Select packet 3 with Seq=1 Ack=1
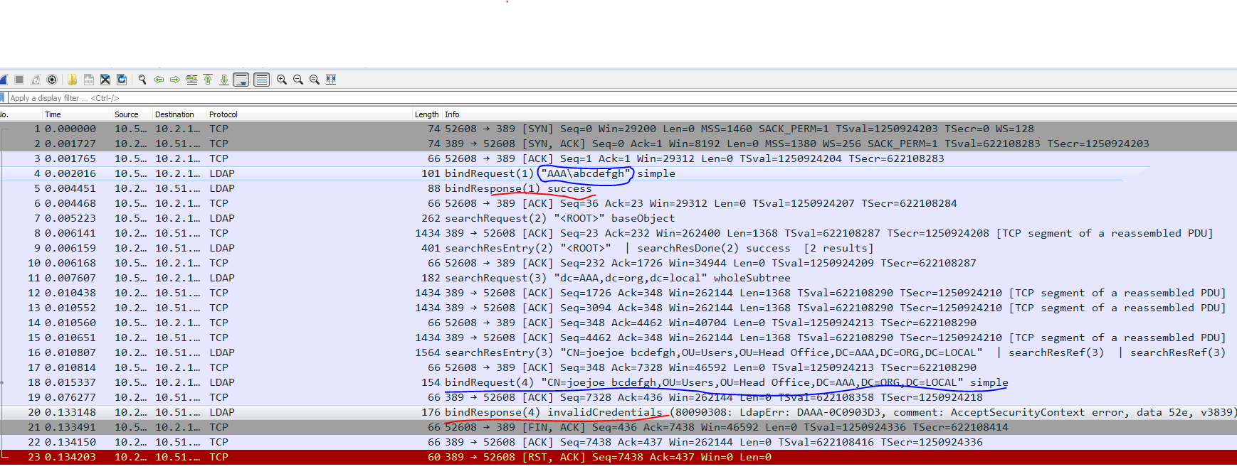Screen dimensions: 1237x469 click(618, 158)
